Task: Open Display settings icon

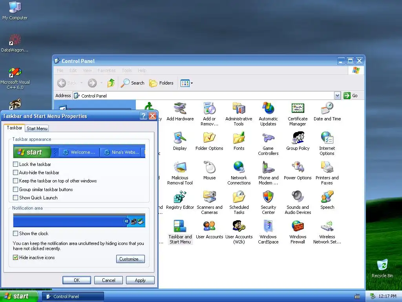Action: tap(180, 141)
